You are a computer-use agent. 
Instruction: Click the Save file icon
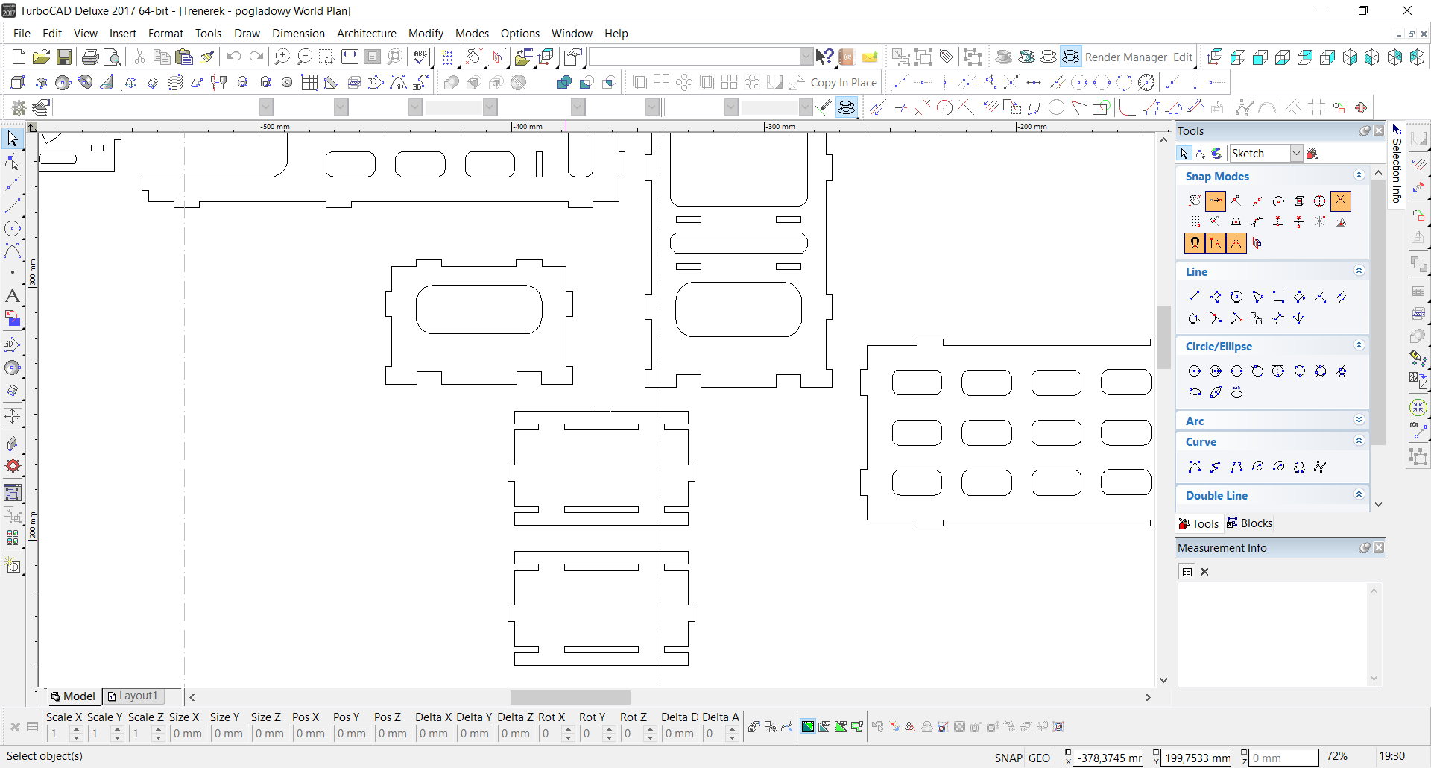(x=64, y=57)
